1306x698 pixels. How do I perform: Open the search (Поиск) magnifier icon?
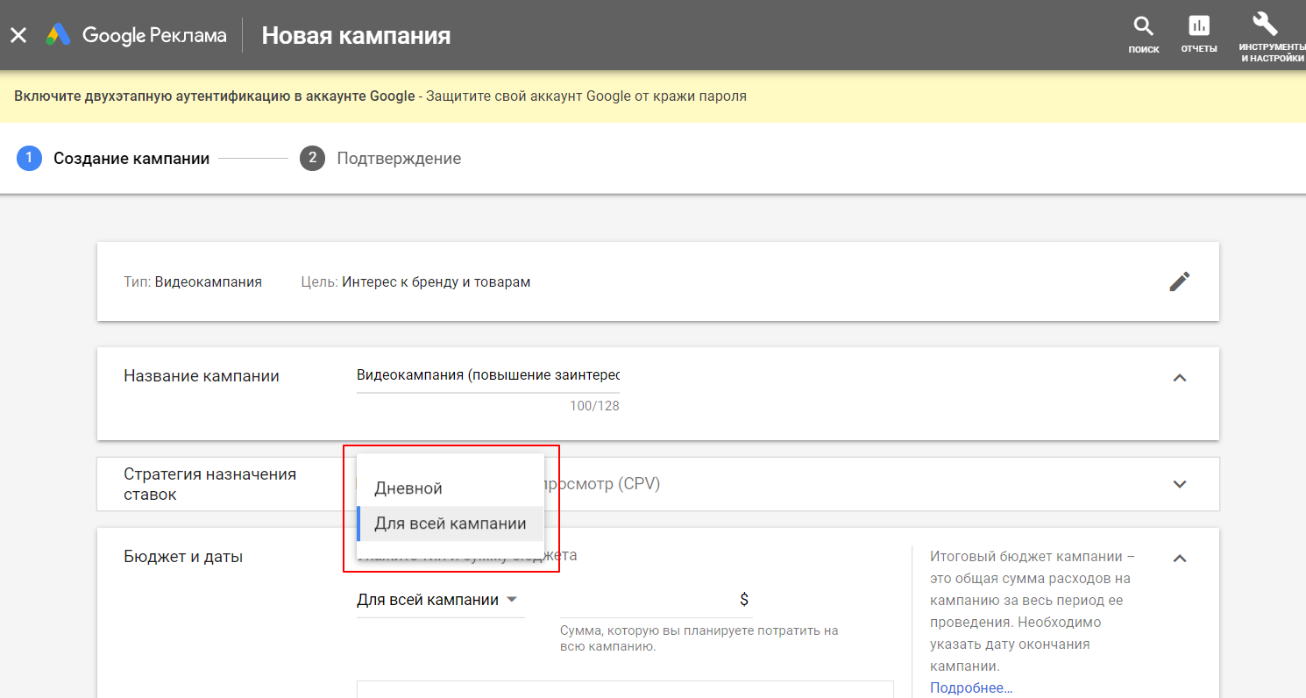click(x=1143, y=26)
